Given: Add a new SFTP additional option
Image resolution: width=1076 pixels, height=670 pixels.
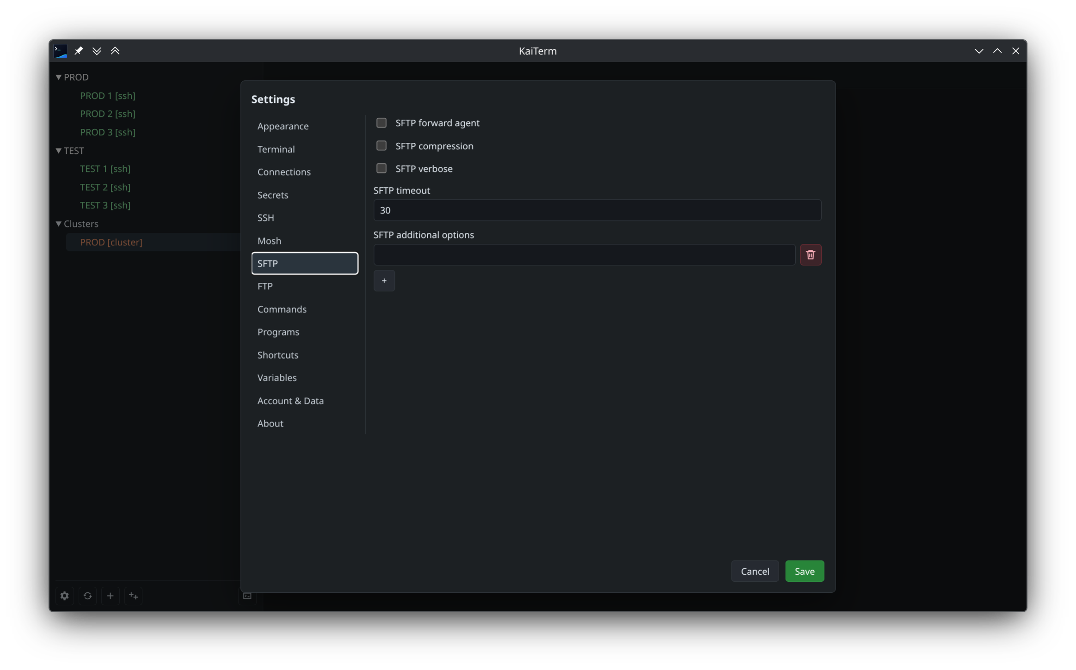Looking at the screenshot, I should tap(384, 280).
